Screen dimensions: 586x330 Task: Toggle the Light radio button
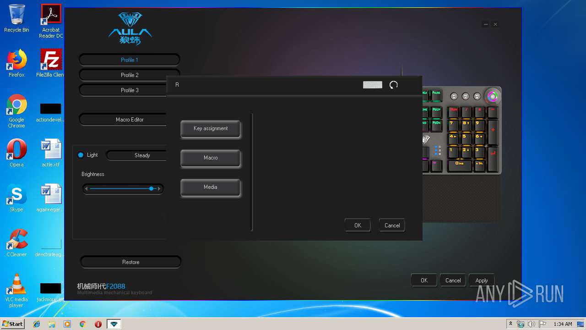click(81, 155)
